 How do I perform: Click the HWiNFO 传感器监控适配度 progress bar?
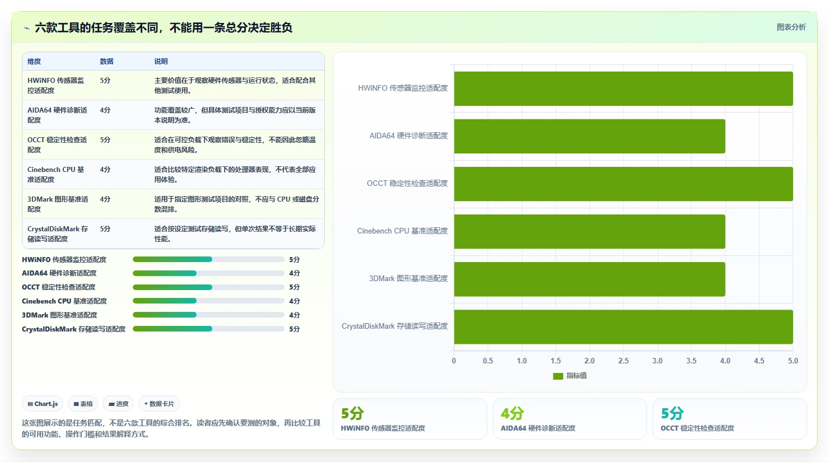point(208,259)
